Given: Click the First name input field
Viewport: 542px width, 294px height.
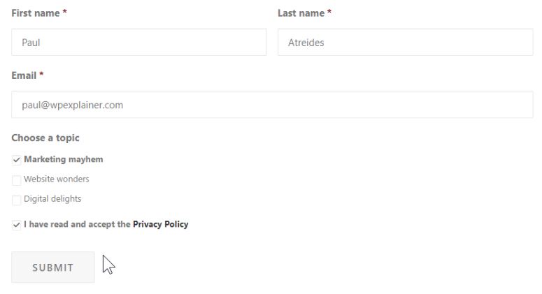Looking at the screenshot, I should 138,43.
